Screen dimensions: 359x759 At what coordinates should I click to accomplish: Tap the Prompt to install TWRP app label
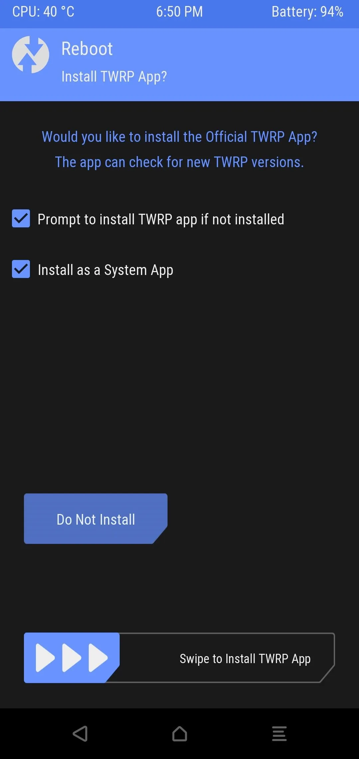[161, 220]
